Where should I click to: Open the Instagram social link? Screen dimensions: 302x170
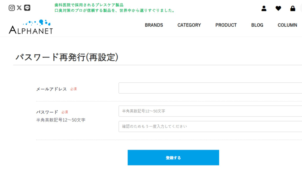[12, 8]
